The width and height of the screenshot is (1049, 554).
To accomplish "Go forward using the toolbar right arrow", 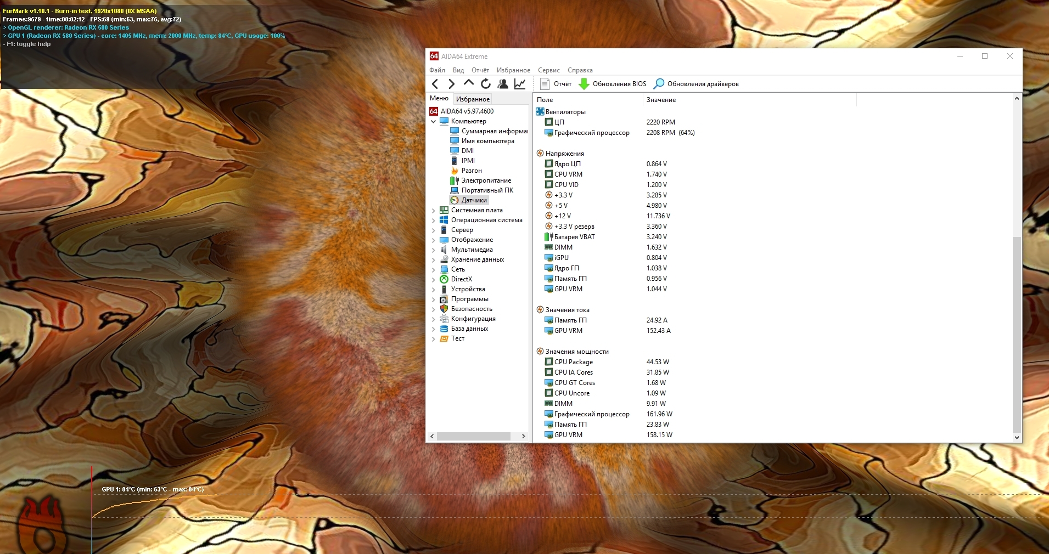I will click(x=451, y=84).
